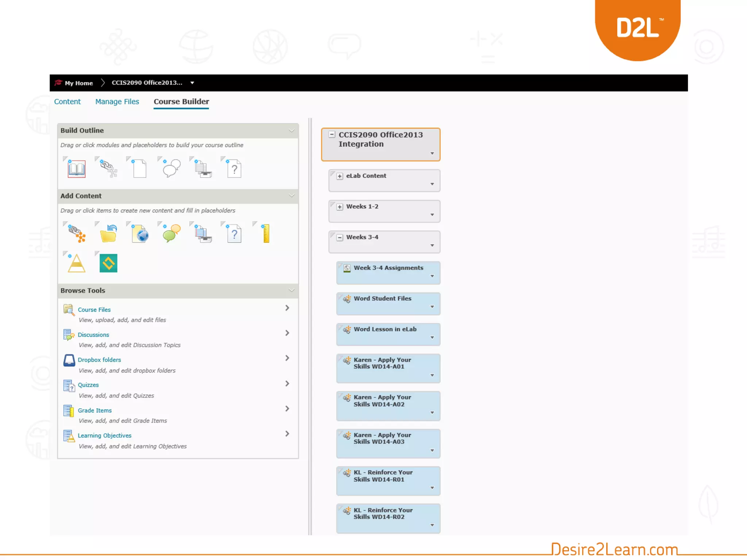This screenshot has width=747, height=560.
Task: Collapse the Build Outline panel chevron
Action: 291,131
